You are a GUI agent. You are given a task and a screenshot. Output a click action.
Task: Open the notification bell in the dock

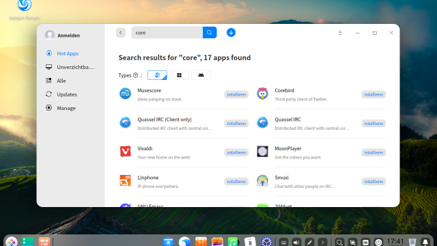coord(425,242)
